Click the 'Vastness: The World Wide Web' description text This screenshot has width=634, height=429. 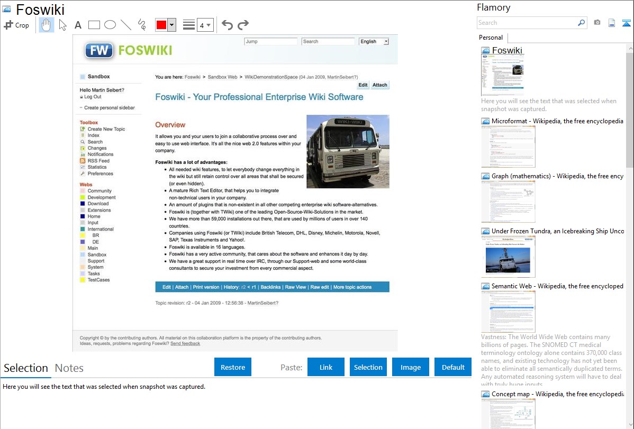coord(551,360)
